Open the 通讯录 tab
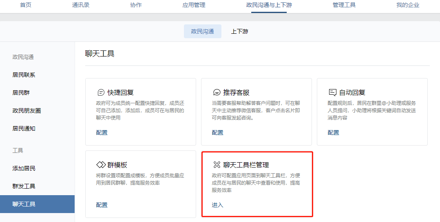Image resolution: width=440 pixels, height=222 pixels. [81, 5]
